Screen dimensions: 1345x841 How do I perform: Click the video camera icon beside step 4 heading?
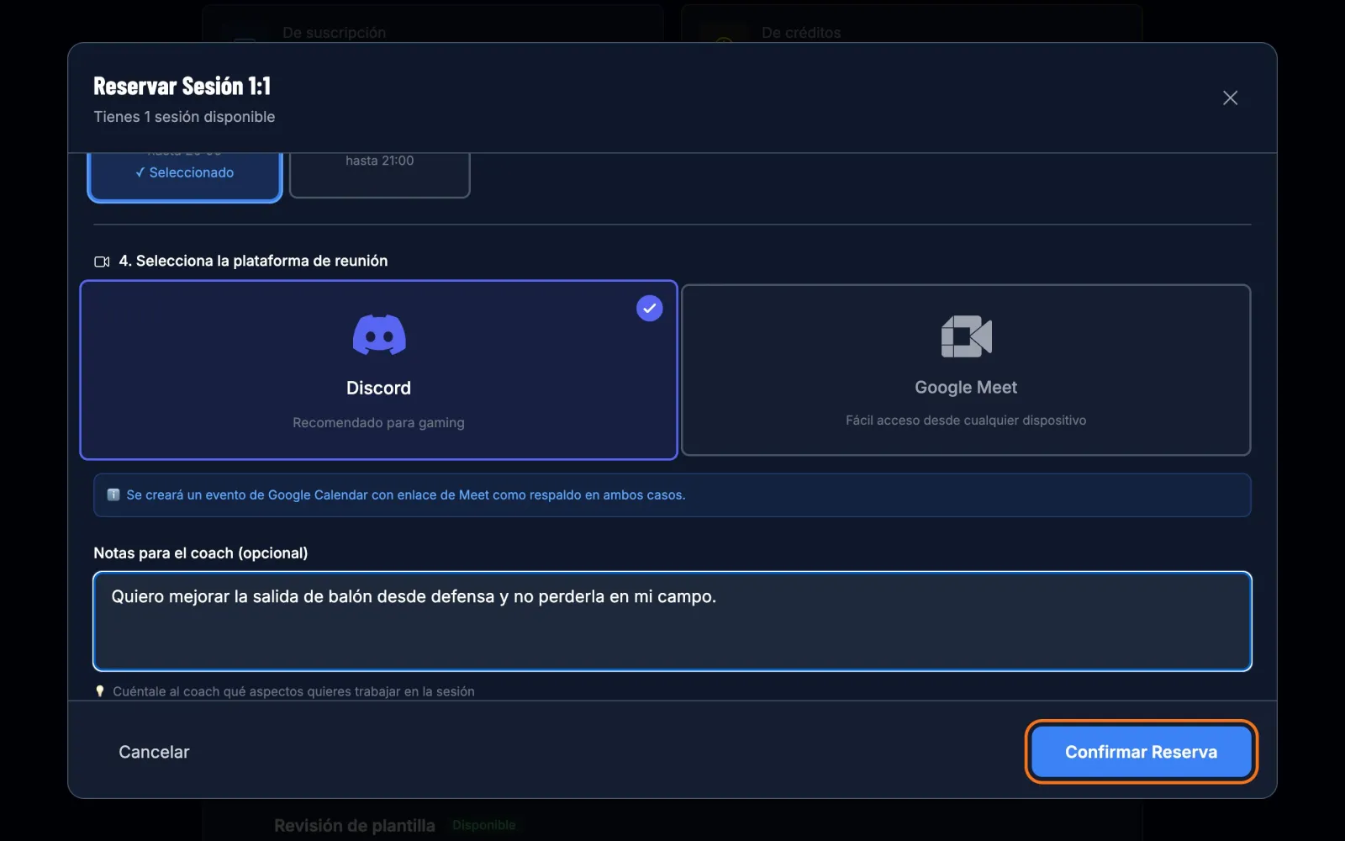click(x=102, y=262)
